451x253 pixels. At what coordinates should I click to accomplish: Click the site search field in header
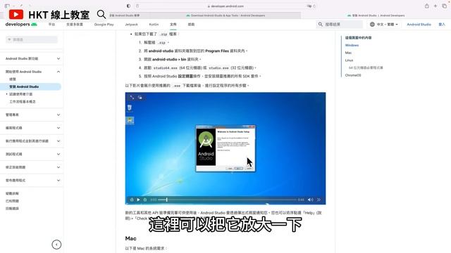(340, 25)
